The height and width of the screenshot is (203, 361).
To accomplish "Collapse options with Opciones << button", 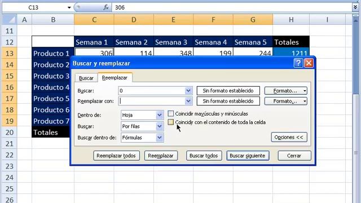I will tap(289, 137).
